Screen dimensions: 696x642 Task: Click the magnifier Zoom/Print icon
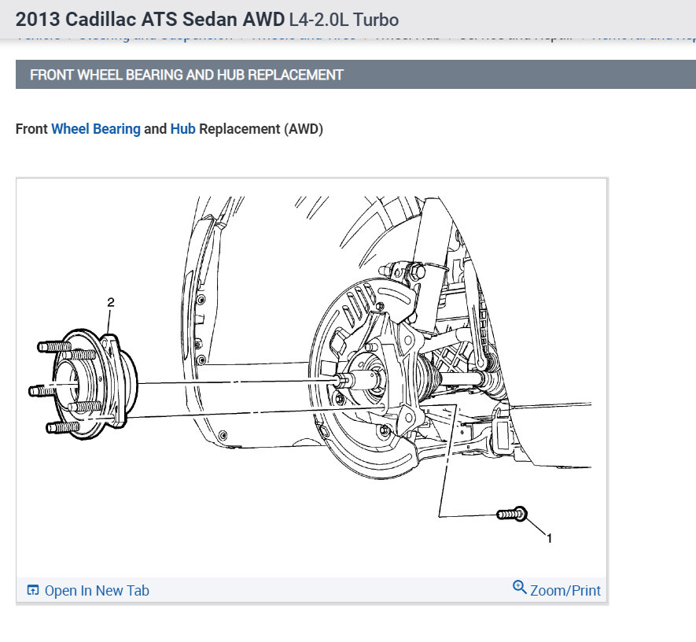point(519,588)
